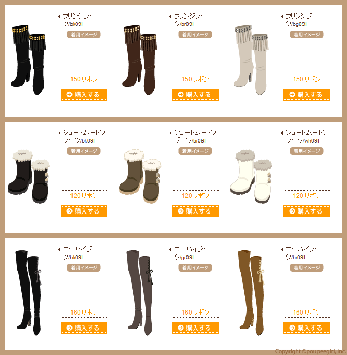Buy the beige fringe boots bg09I

(x=307, y=94)
